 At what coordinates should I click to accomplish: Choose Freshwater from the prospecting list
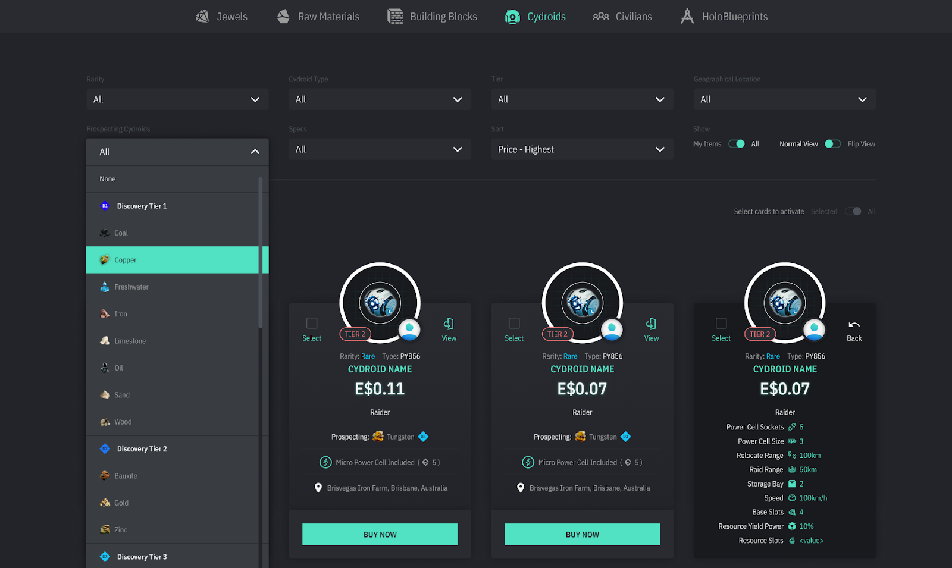131,287
